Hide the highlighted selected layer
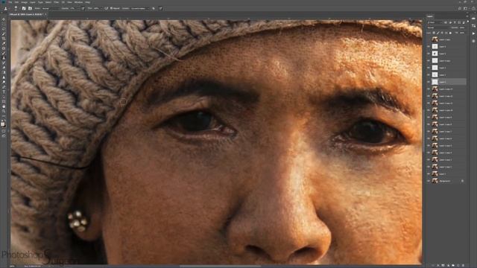The image size is (477, 268). coord(429,82)
